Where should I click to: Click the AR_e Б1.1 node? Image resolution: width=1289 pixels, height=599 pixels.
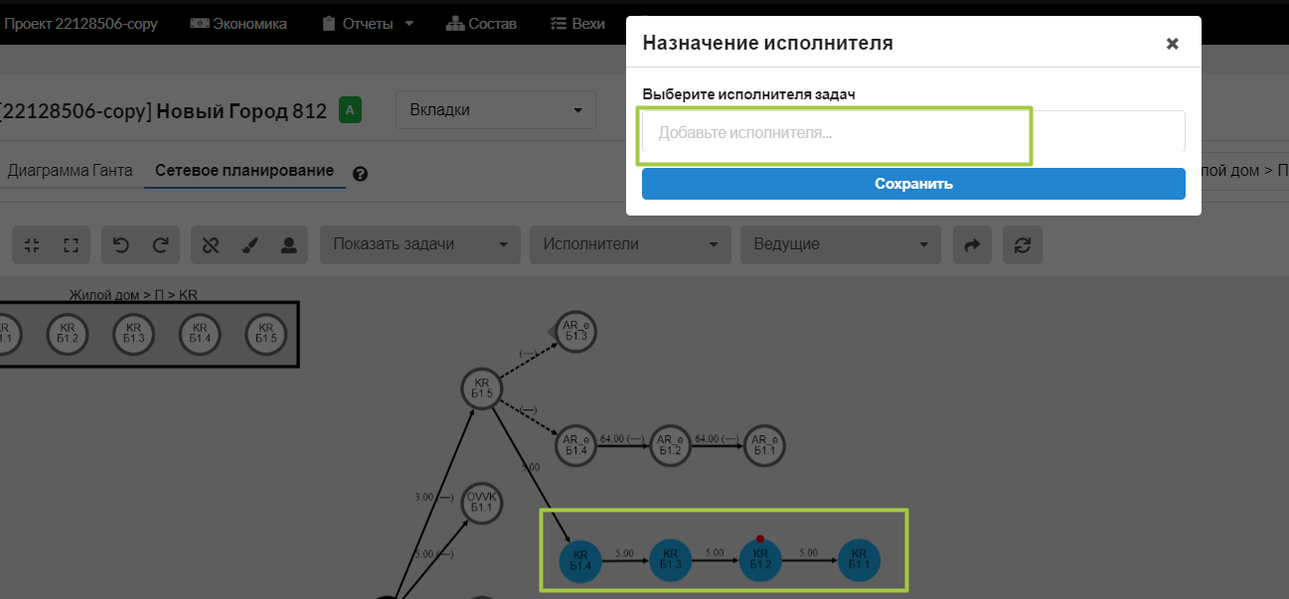click(763, 444)
